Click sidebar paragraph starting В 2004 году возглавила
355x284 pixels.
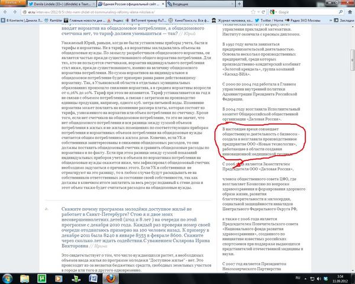pyautogui.click(x=261, y=114)
